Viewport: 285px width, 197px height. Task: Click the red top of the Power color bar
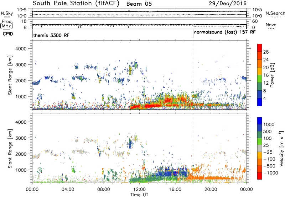[260, 48]
